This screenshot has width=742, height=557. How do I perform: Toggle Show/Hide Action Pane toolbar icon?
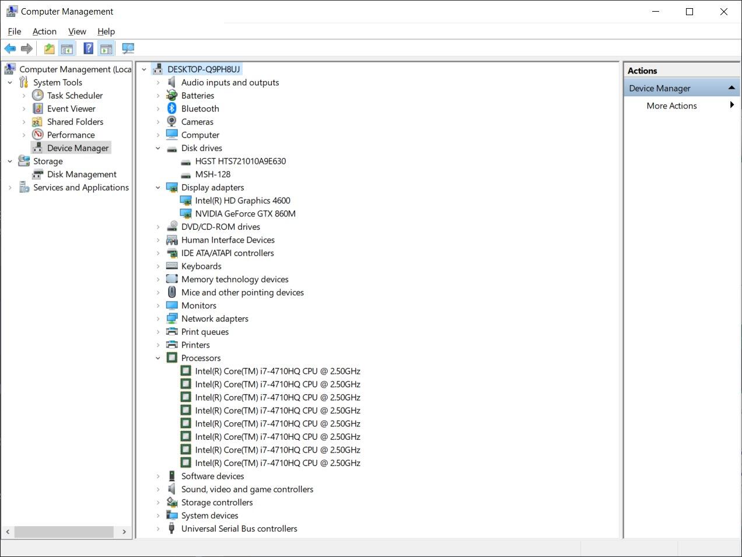pos(106,48)
